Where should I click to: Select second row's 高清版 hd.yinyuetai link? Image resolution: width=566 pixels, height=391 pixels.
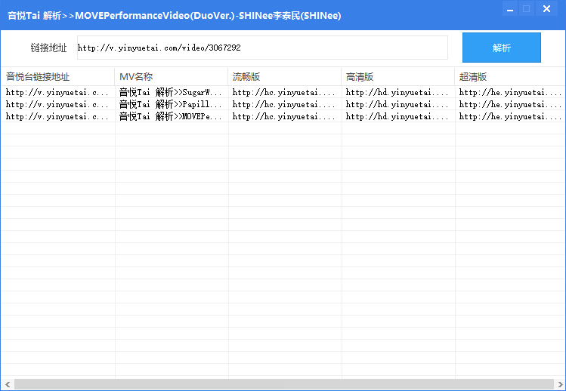point(397,104)
